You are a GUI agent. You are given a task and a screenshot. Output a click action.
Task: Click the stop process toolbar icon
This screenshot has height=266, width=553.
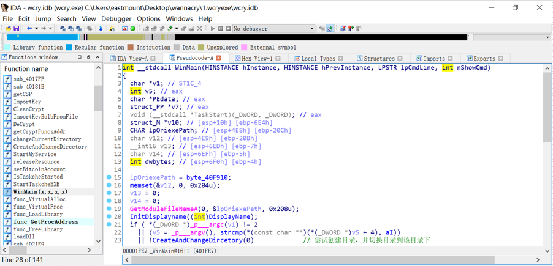tap(228, 29)
